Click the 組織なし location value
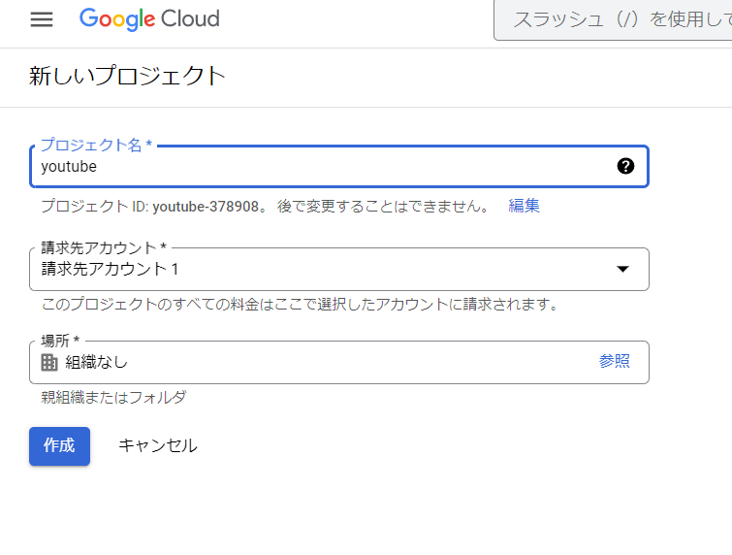The image size is (732, 555). click(97, 362)
